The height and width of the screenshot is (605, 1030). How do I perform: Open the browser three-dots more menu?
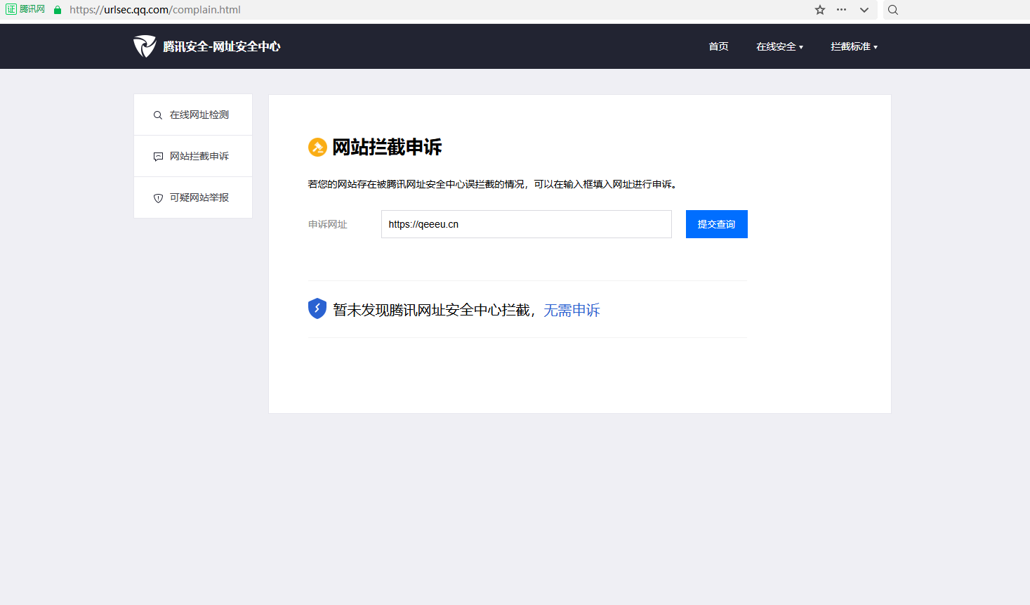pyautogui.click(x=841, y=10)
